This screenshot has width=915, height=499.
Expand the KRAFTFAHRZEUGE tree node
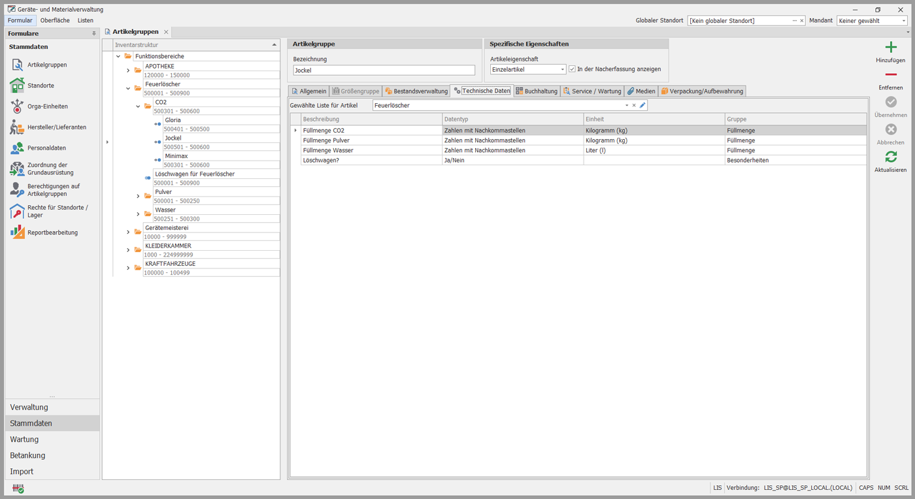[x=128, y=268]
